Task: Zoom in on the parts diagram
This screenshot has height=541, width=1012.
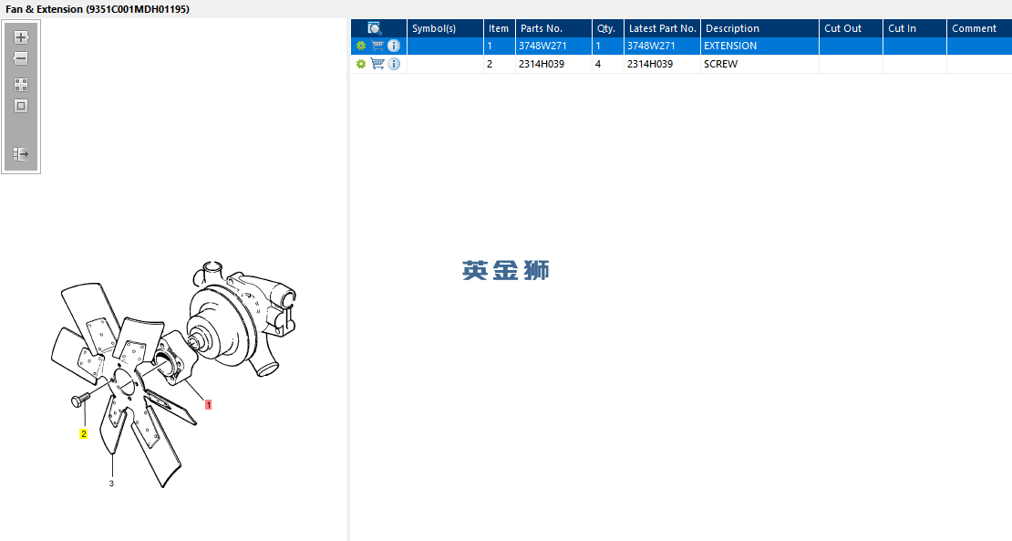Action: point(21,37)
